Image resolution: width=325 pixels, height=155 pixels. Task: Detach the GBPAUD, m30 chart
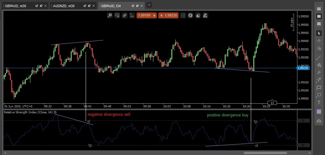[x=37, y=6]
